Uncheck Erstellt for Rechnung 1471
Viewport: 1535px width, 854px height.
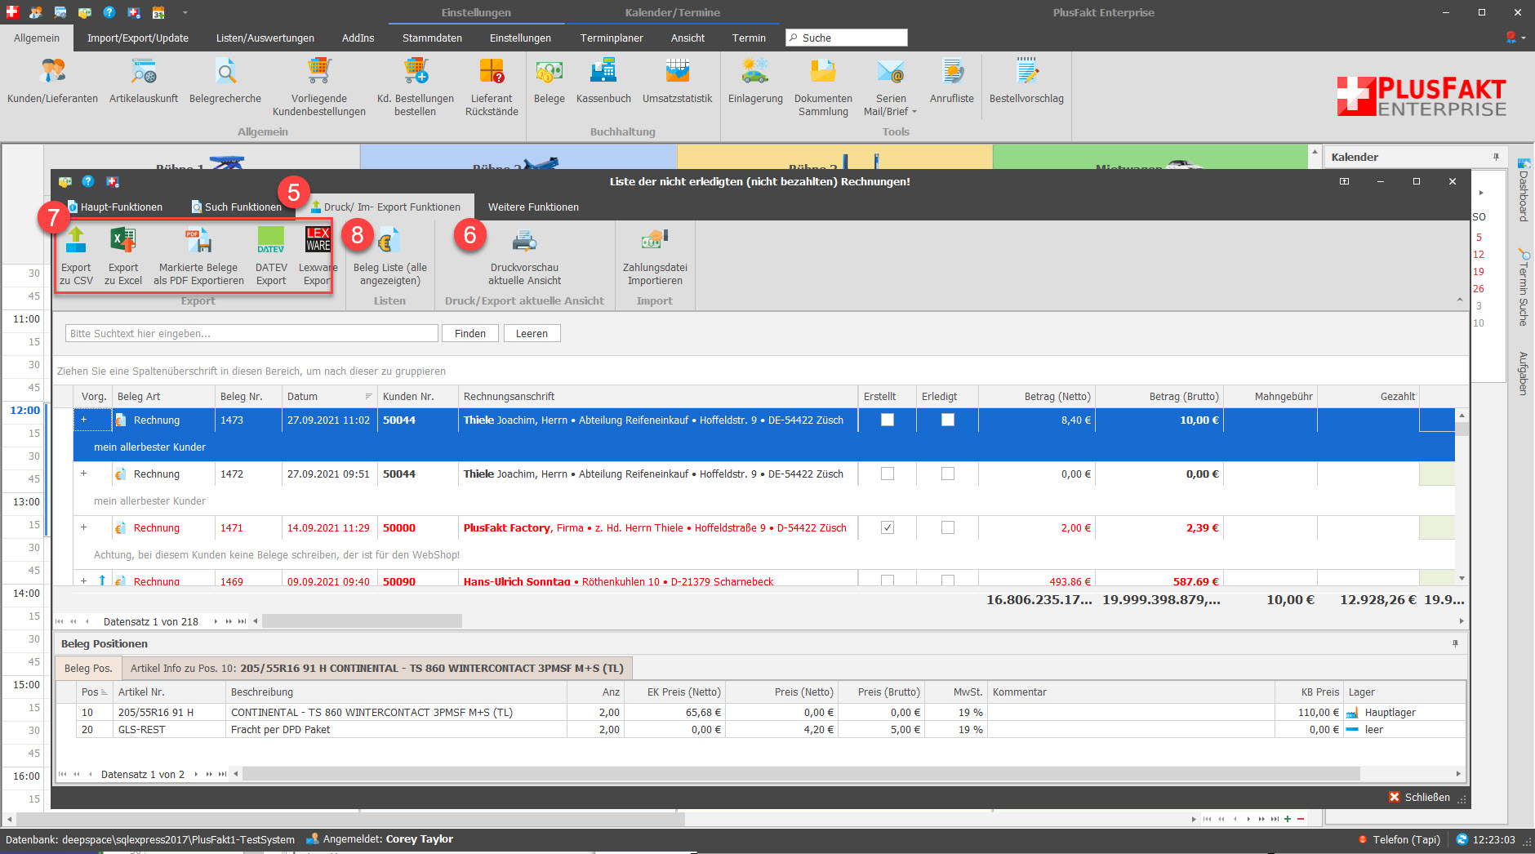[x=888, y=527]
